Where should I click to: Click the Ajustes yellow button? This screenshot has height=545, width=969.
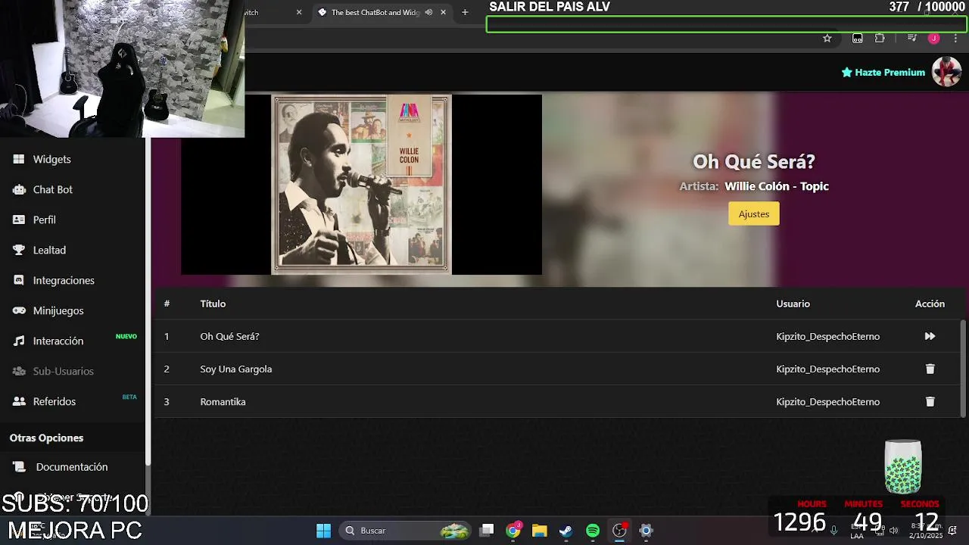point(754,213)
